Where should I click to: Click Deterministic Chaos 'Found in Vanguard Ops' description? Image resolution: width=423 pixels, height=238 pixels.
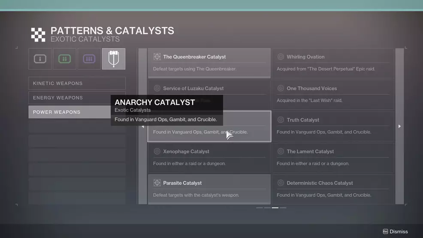tap(324, 195)
